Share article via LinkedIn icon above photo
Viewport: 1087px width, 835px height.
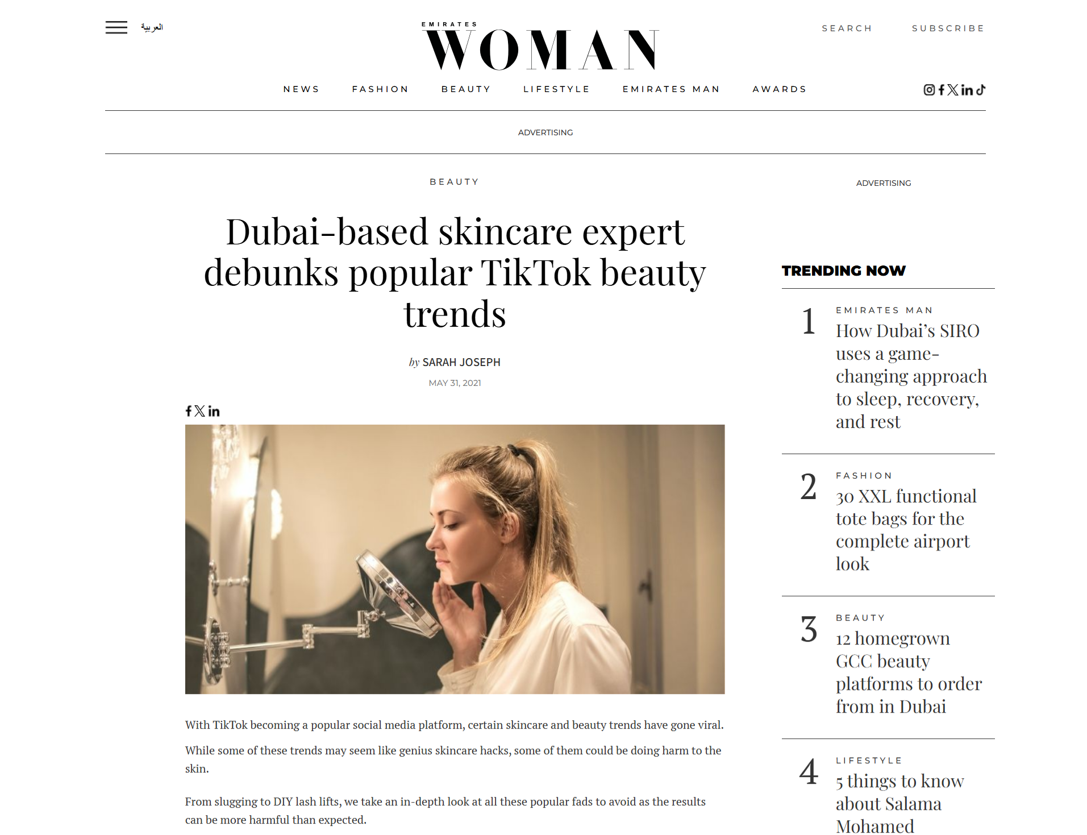coord(214,411)
